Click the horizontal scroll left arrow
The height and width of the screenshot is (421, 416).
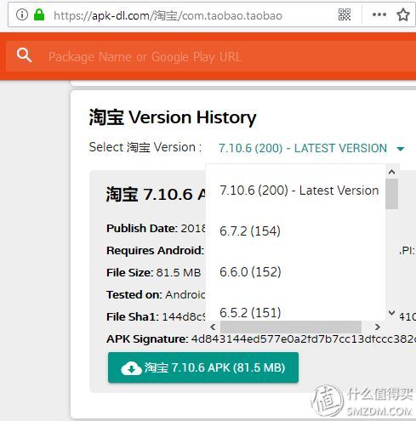tap(213, 327)
